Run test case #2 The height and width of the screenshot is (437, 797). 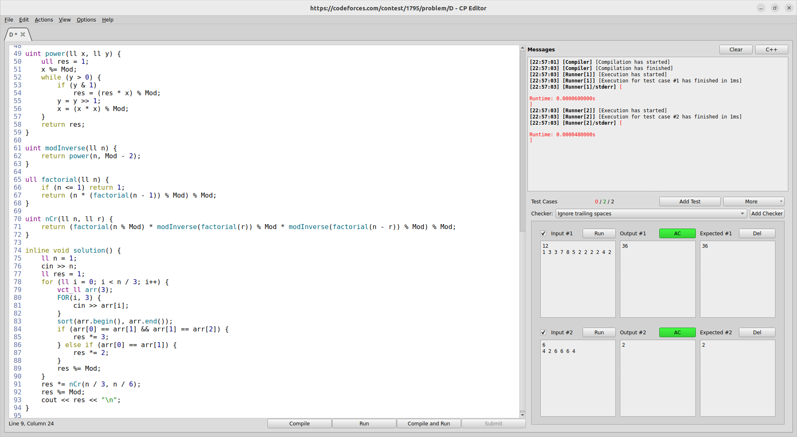[599, 332]
